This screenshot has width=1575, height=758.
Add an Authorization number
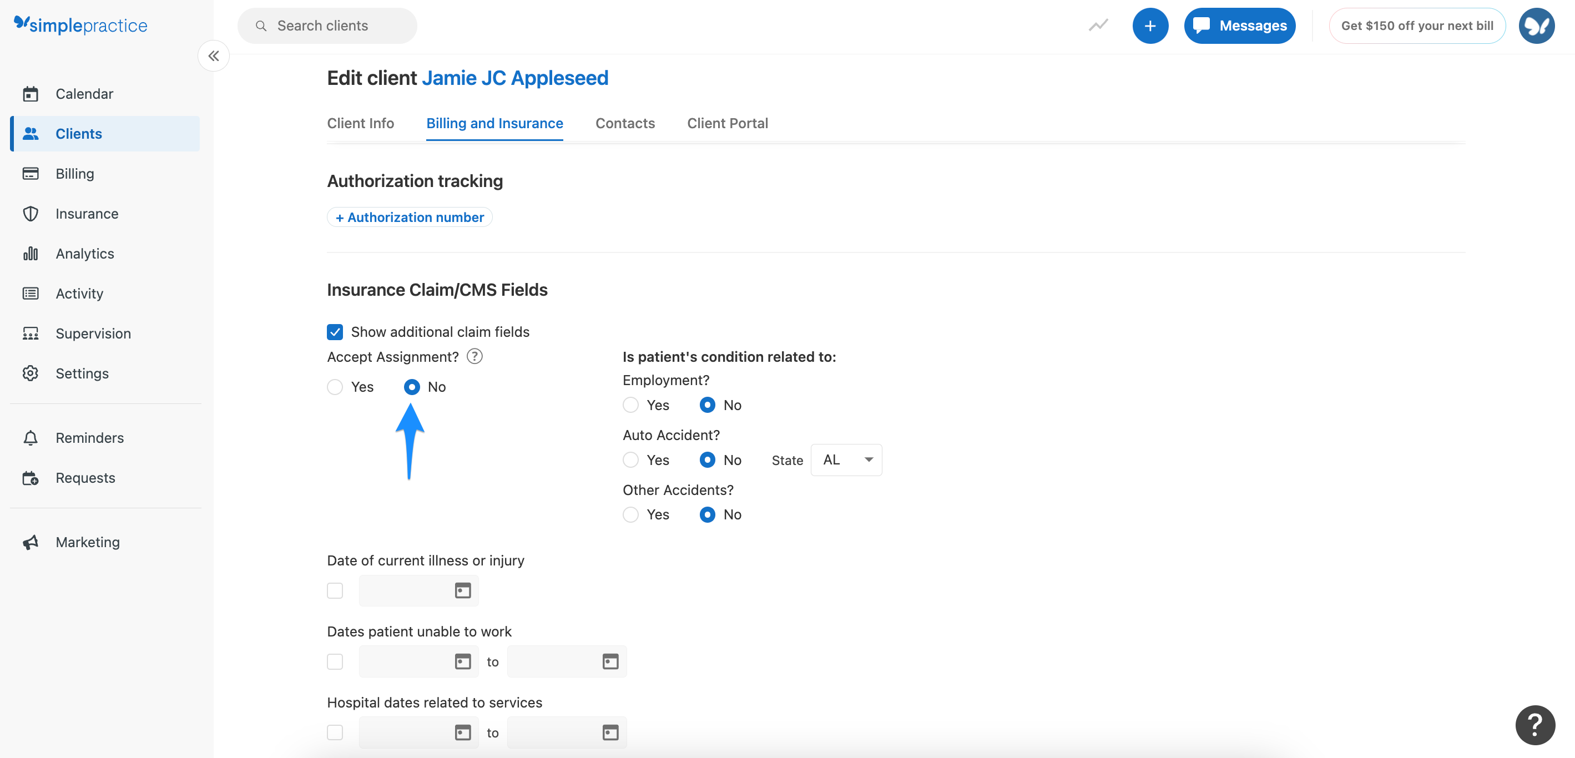pos(410,218)
